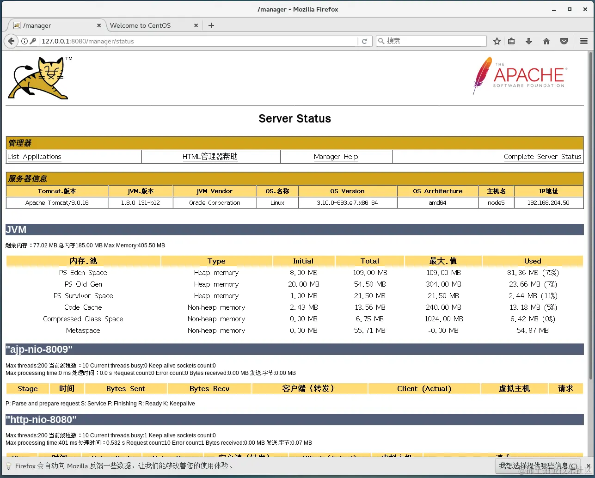
Task: Open the Complete Server Status link
Action: [543, 157]
